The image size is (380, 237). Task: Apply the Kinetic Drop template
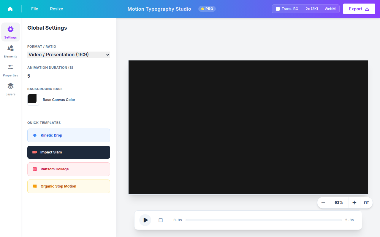(69, 135)
